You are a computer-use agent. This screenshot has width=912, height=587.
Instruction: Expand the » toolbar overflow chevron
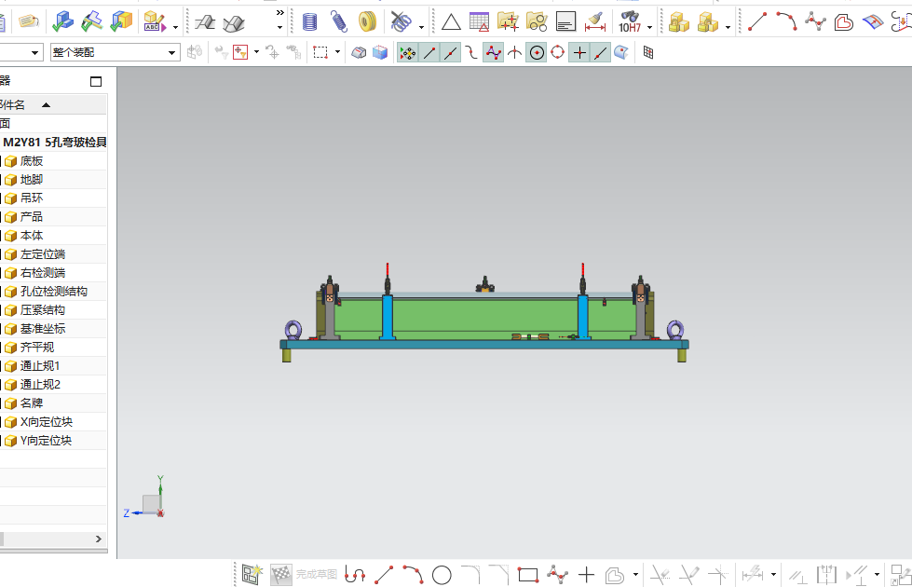(280, 13)
